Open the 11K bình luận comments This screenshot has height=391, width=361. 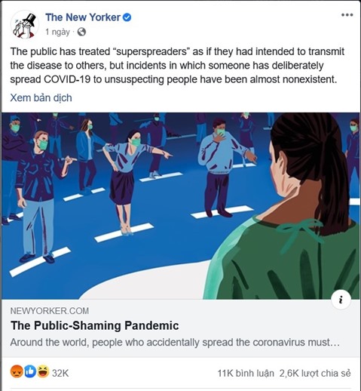click(x=246, y=373)
